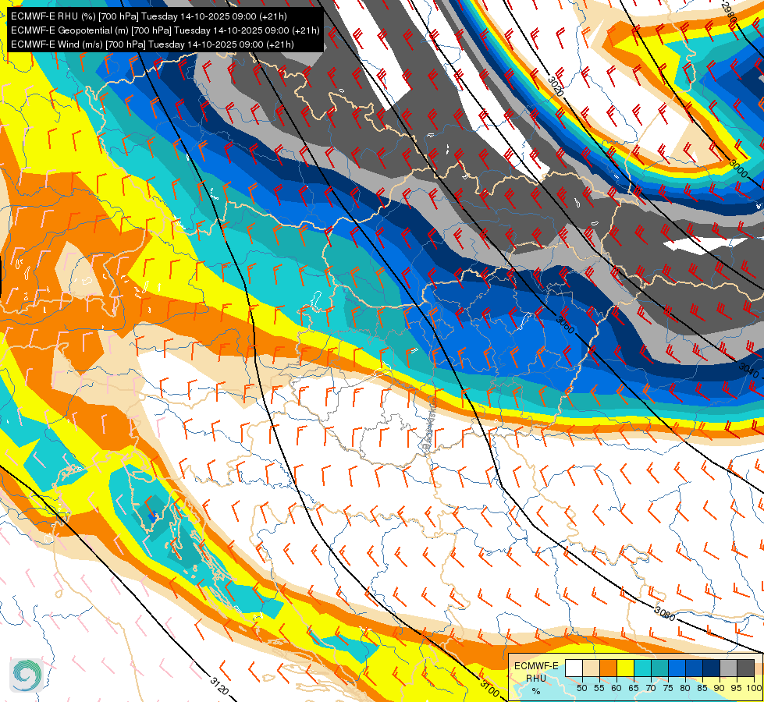Select the dark gray 95-100% legend swatch
The height and width of the screenshot is (702, 764).
[x=745, y=668]
